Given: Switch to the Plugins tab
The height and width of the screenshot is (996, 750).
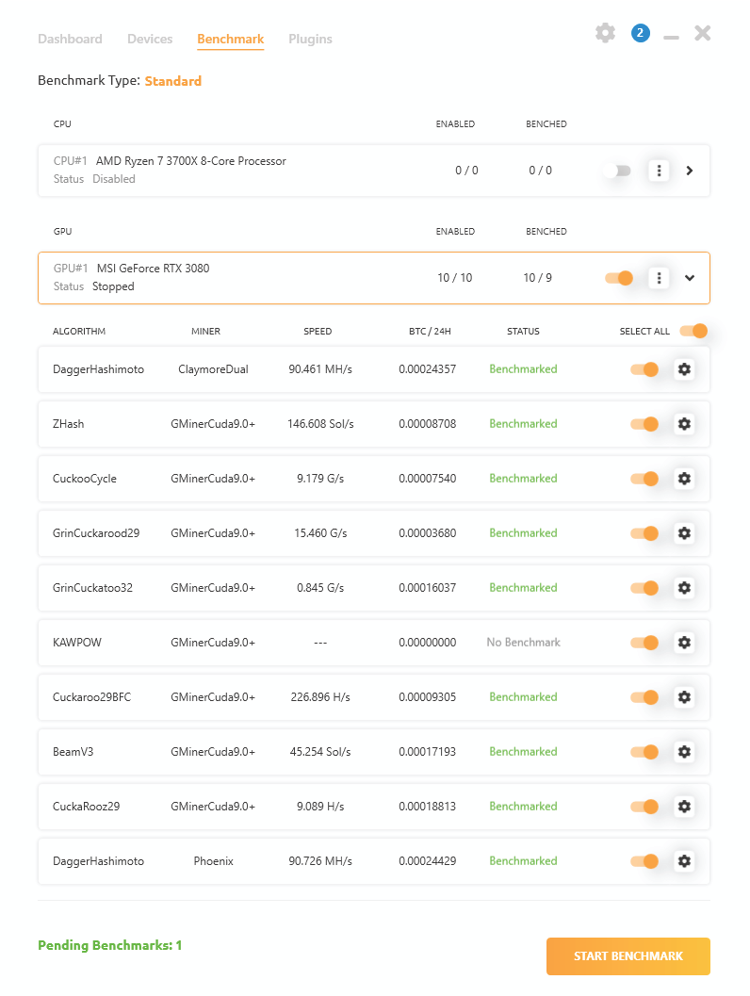Looking at the screenshot, I should pyautogui.click(x=310, y=39).
